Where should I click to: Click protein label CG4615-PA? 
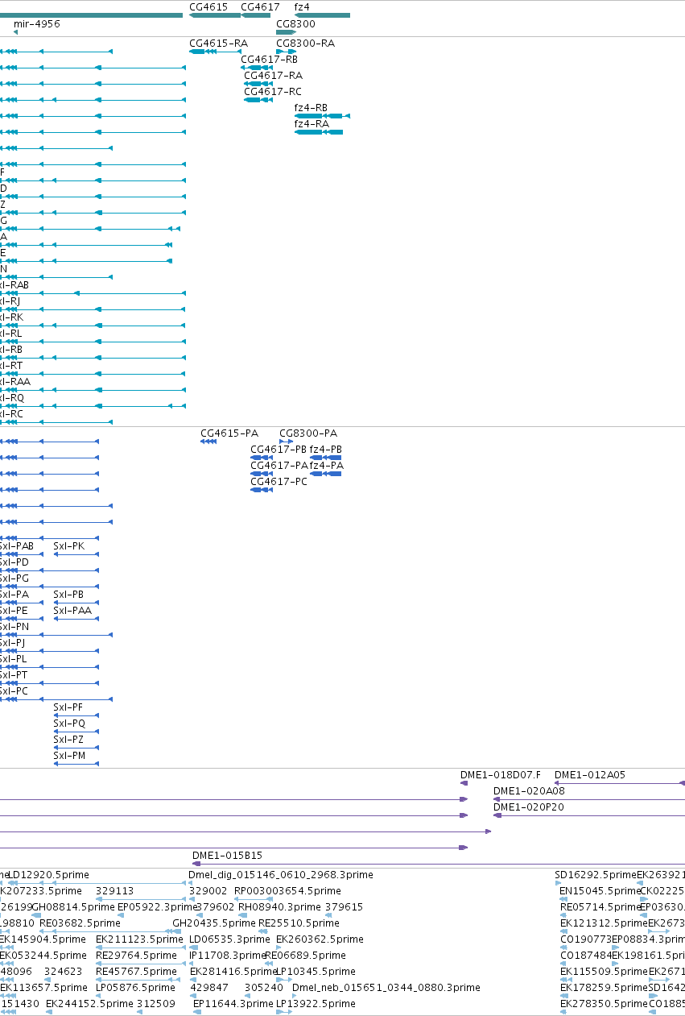[x=229, y=433]
